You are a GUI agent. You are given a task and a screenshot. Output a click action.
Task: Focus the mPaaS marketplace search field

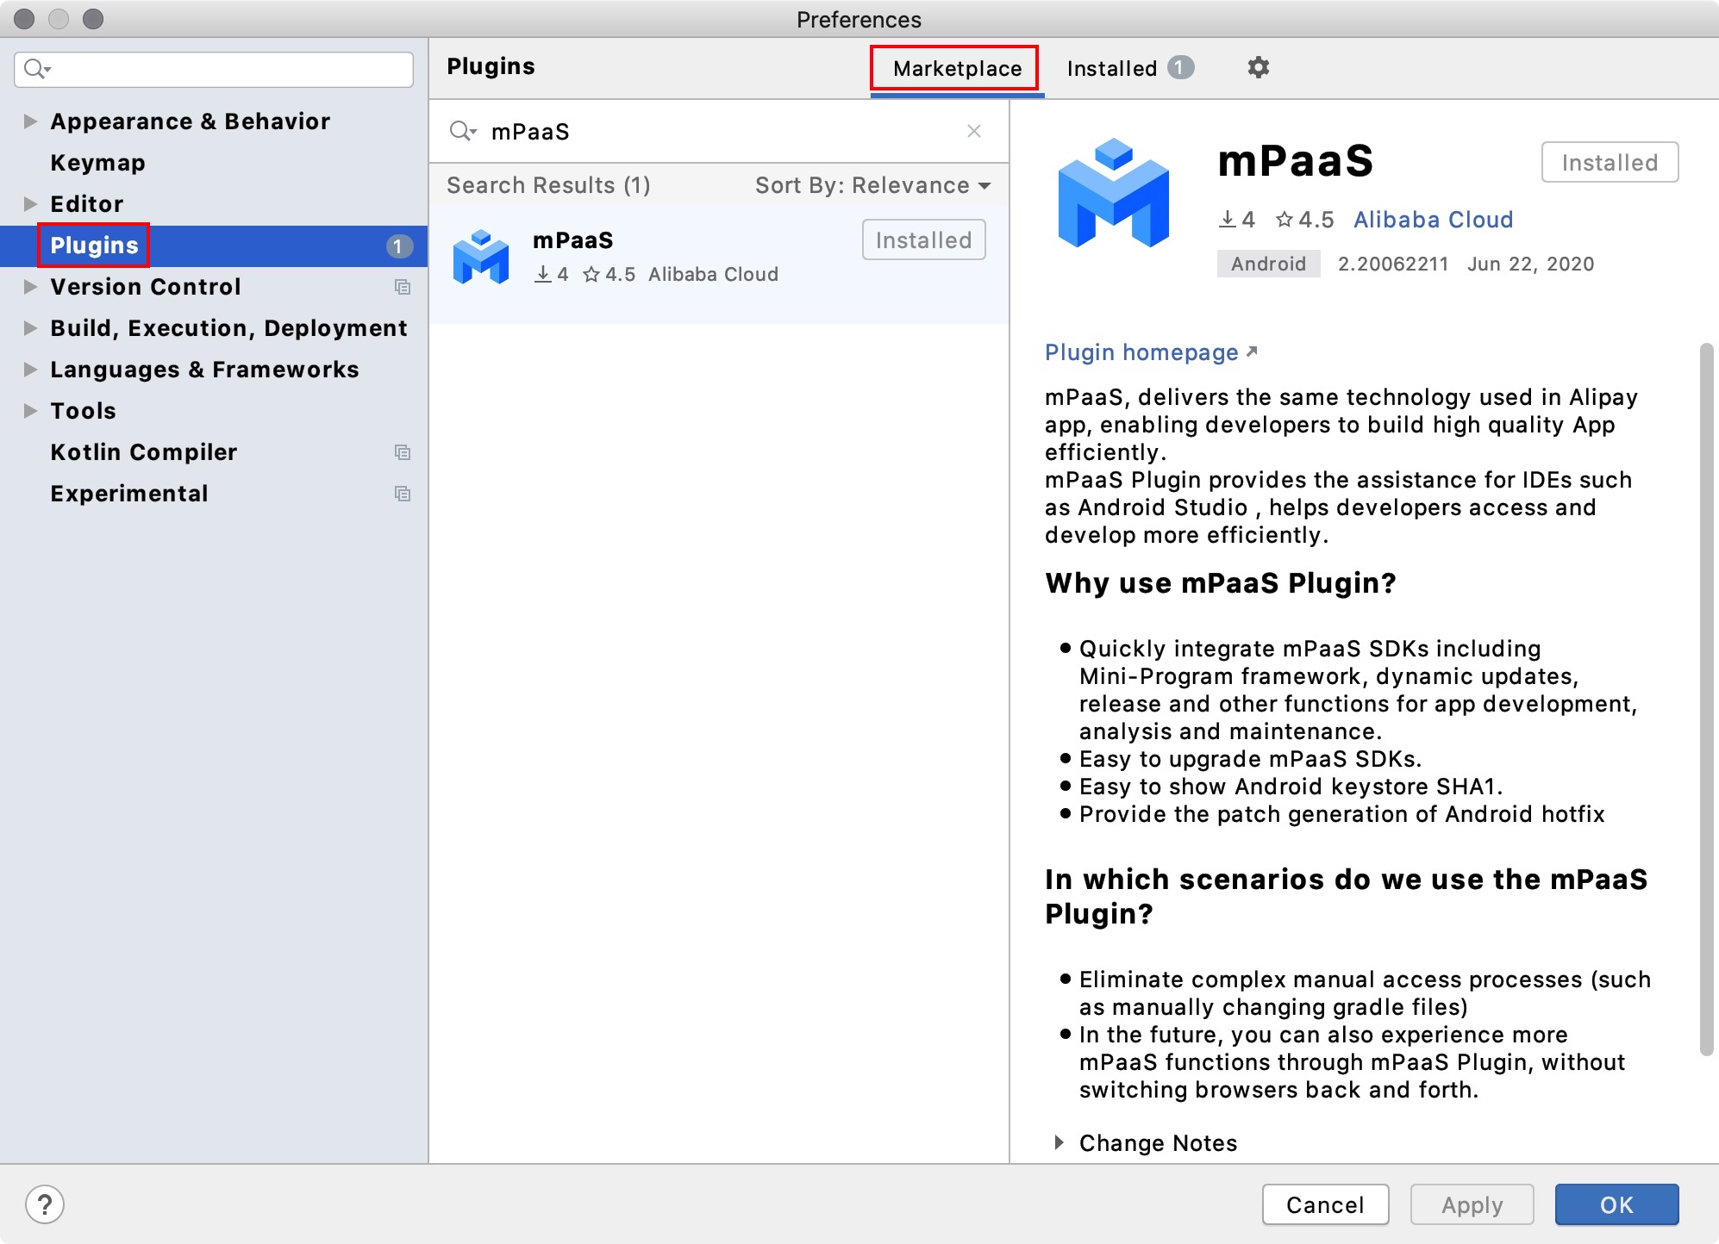(720, 131)
